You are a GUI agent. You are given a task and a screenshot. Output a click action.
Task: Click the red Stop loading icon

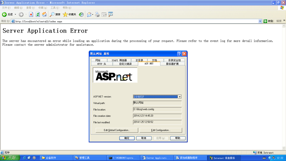[x=31, y=15]
